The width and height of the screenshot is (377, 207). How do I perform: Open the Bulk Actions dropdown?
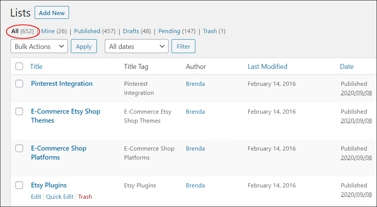[x=39, y=46]
